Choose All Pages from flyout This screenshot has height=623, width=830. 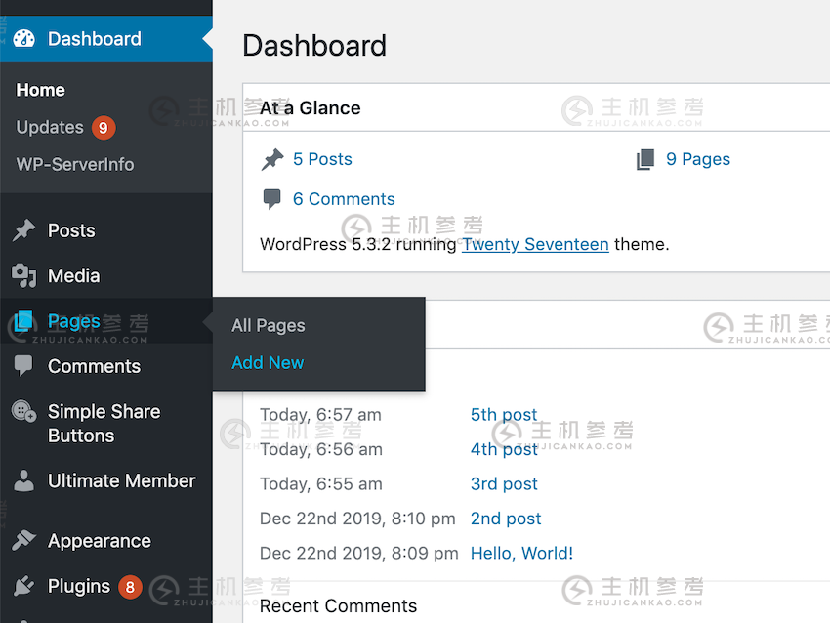coord(269,325)
